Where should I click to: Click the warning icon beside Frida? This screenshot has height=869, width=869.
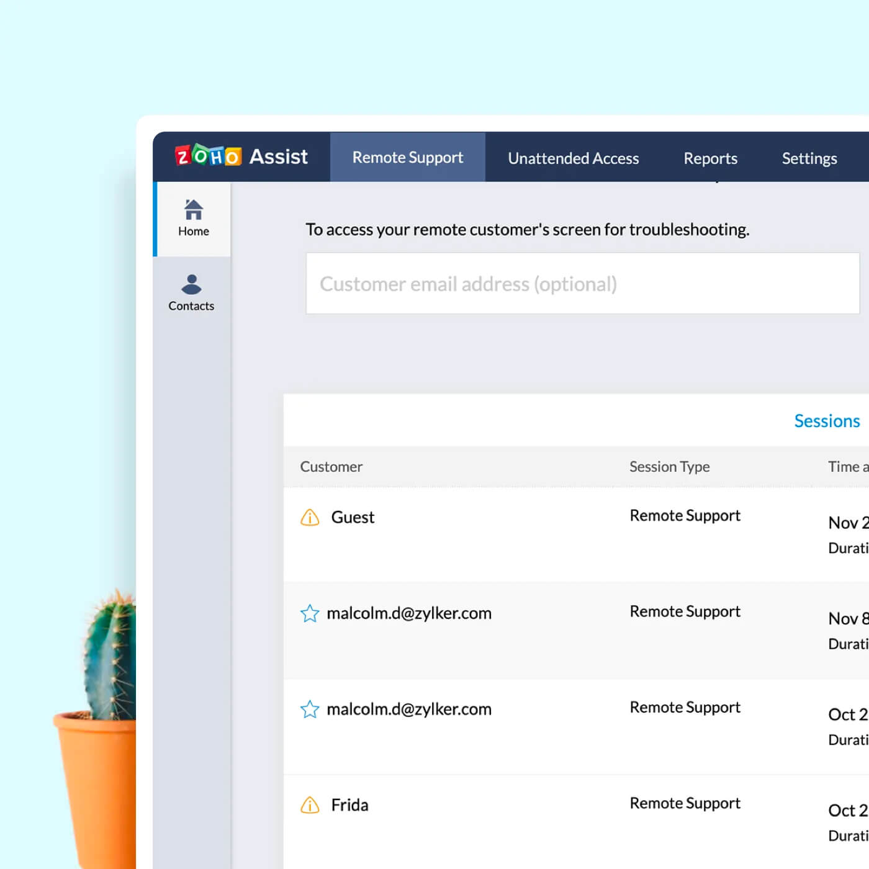point(310,804)
